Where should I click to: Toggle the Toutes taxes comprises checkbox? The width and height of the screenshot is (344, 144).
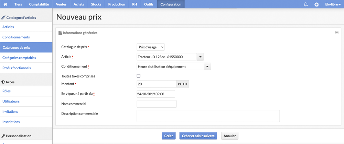tap(138, 76)
